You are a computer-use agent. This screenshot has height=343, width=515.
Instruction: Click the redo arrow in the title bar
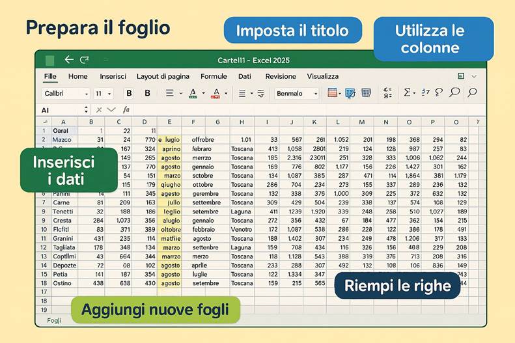pos(85,60)
